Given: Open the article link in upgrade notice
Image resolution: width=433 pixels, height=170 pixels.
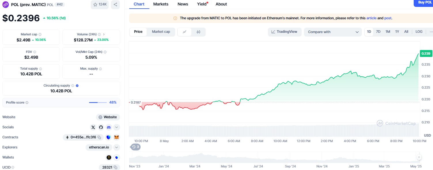Looking at the screenshot, I should click(371, 18).
